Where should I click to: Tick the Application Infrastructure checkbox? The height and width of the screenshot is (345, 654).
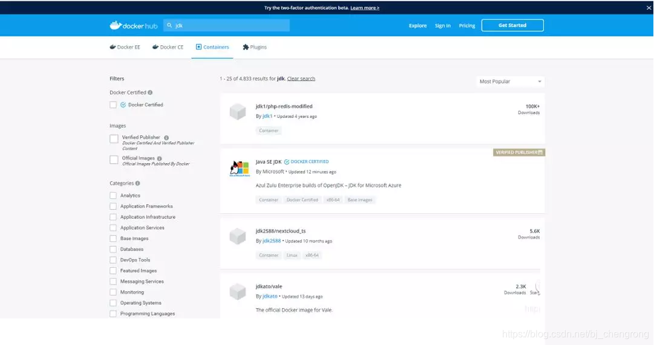coord(113,217)
